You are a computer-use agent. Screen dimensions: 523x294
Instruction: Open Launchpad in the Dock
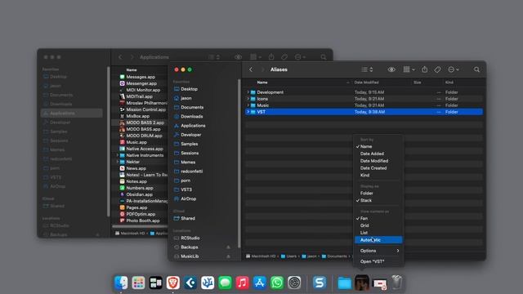pyautogui.click(x=138, y=283)
